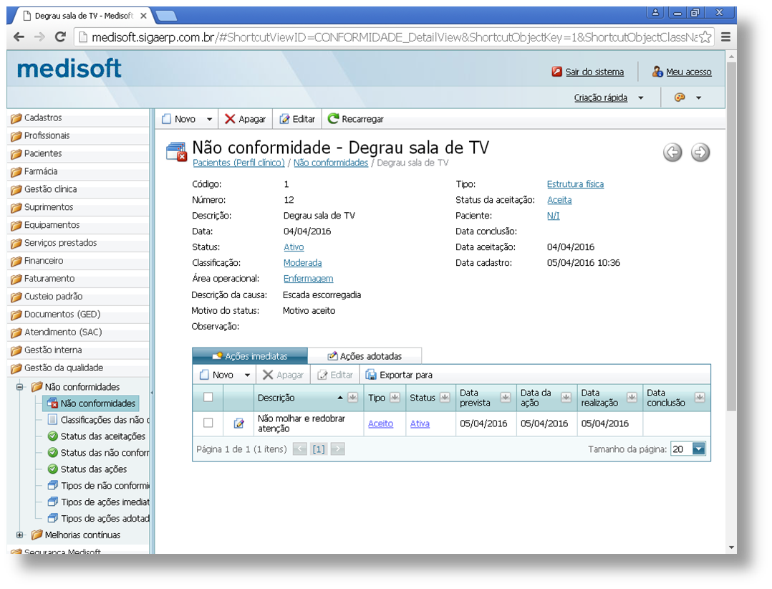Click browser reload page button
This screenshot has width=772, height=589.
(x=60, y=37)
